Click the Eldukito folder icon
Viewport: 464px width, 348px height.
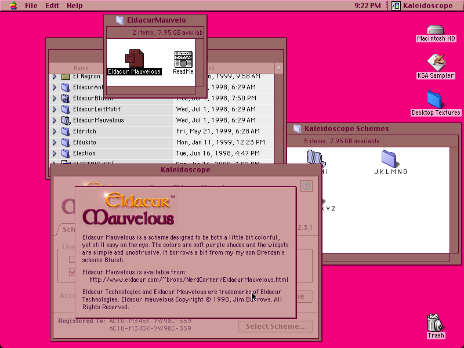pyautogui.click(x=66, y=142)
